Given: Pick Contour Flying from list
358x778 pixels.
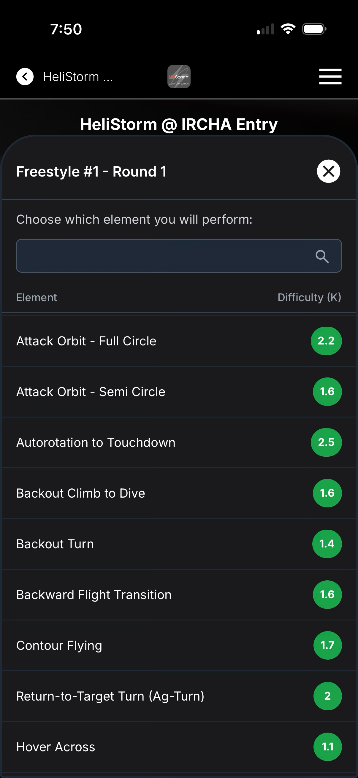Looking at the screenshot, I should pyautogui.click(x=179, y=645).
